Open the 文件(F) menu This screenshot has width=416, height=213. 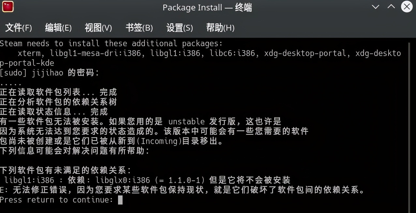(19, 28)
